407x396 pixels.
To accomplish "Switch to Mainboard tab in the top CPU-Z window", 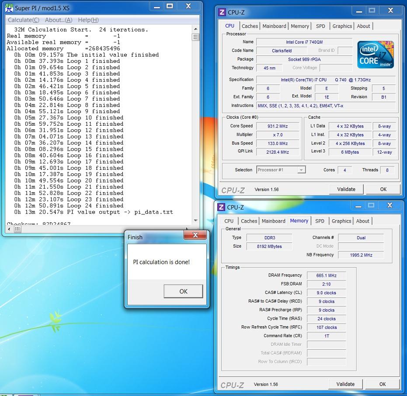I will click(274, 26).
